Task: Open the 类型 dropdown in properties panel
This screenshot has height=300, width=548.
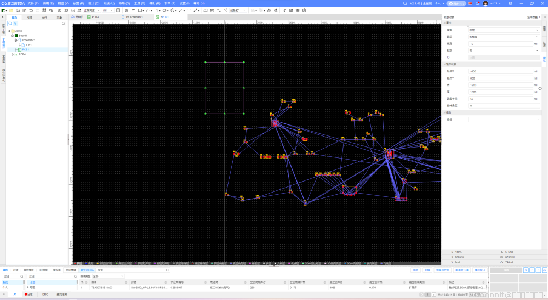Action: (x=504, y=30)
